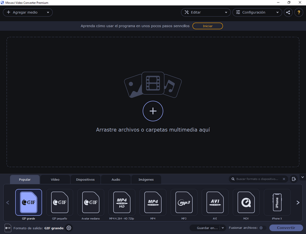The height and width of the screenshot is (234, 306).
Task: Click in the Buscar formato search field
Action: (x=257, y=179)
